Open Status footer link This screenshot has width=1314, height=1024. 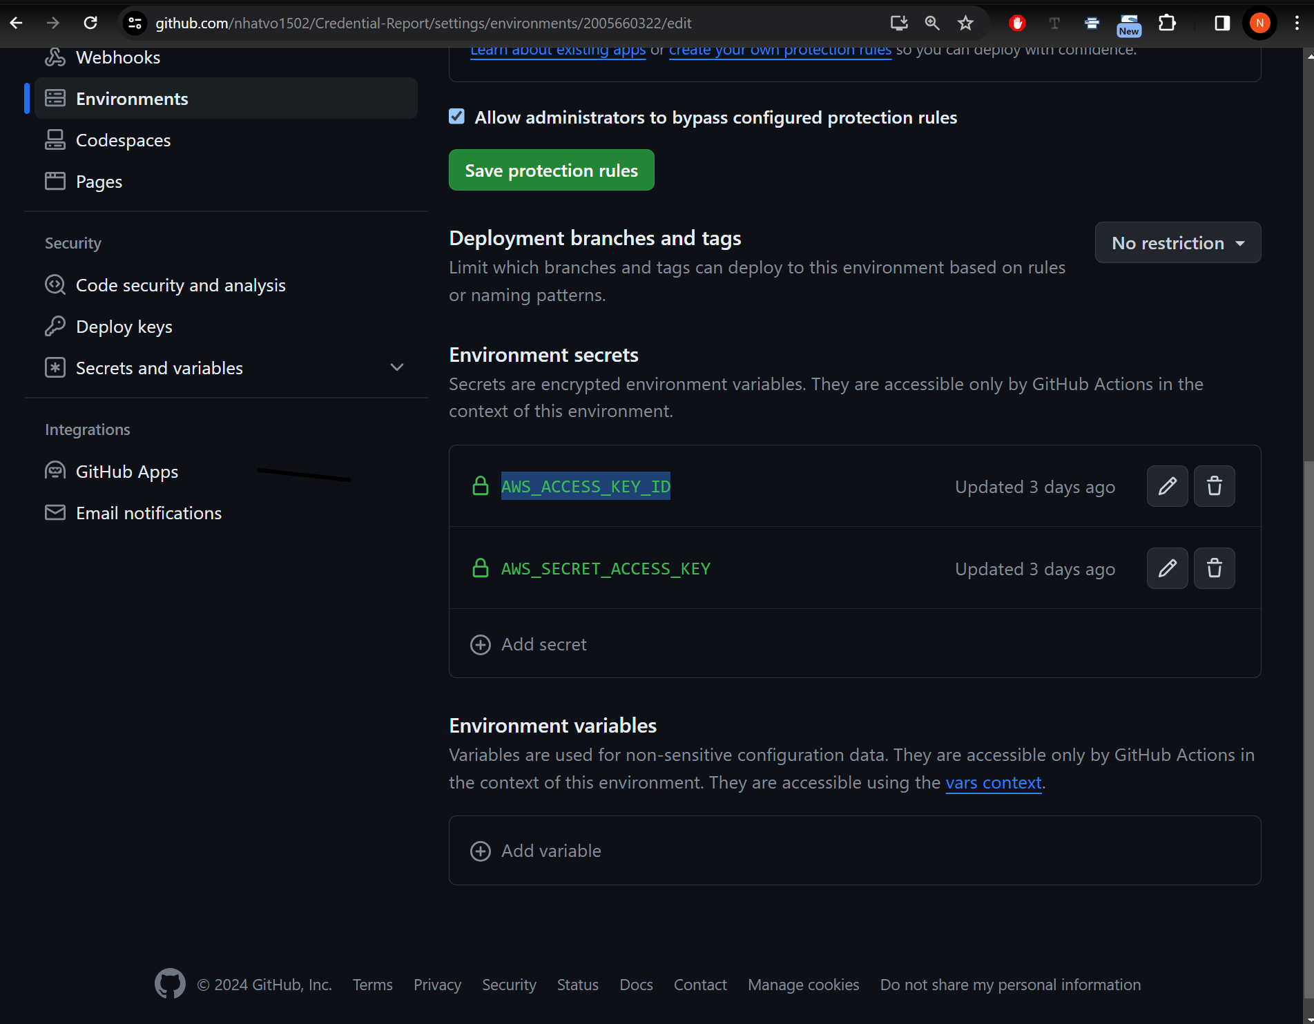tap(578, 985)
